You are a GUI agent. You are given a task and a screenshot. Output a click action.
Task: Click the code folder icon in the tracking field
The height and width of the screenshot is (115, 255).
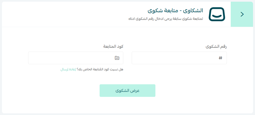coord(117,58)
